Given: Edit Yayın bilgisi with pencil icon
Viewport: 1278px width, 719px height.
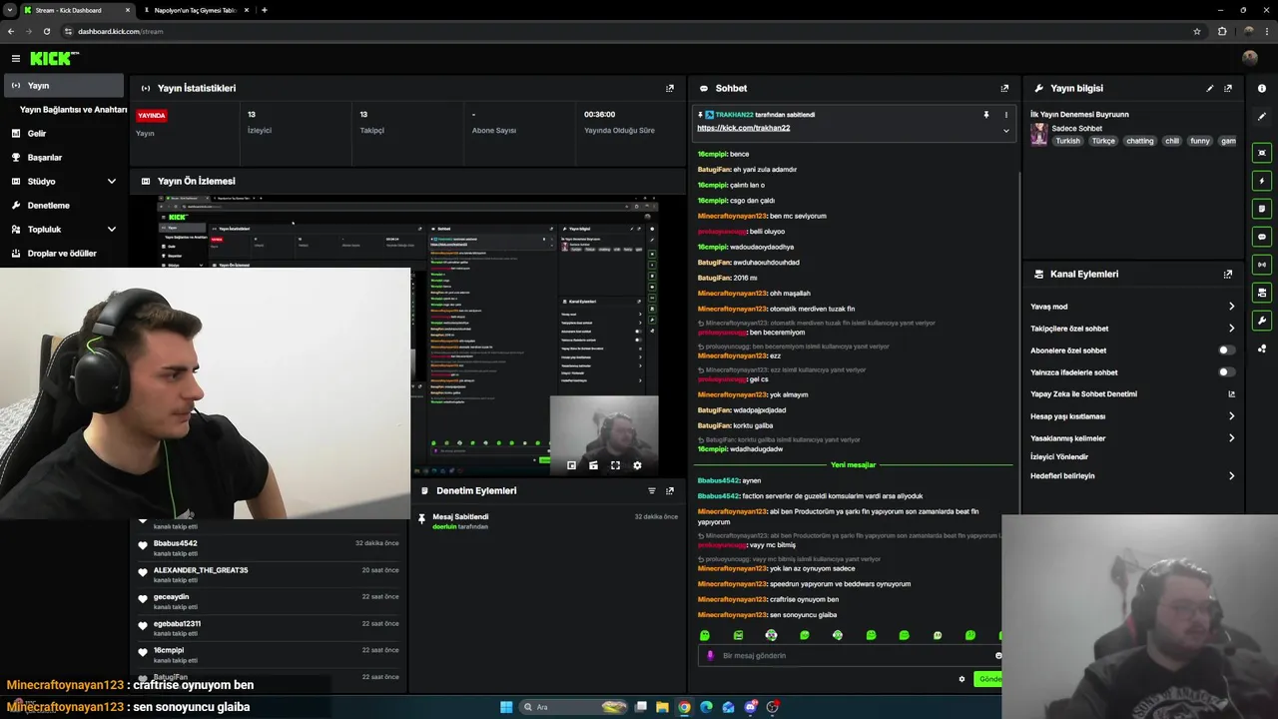Looking at the screenshot, I should [x=1210, y=88].
